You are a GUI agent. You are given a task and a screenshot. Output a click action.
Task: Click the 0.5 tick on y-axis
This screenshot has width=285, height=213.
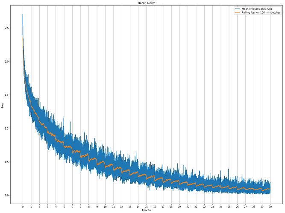pyautogui.click(x=6, y=162)
